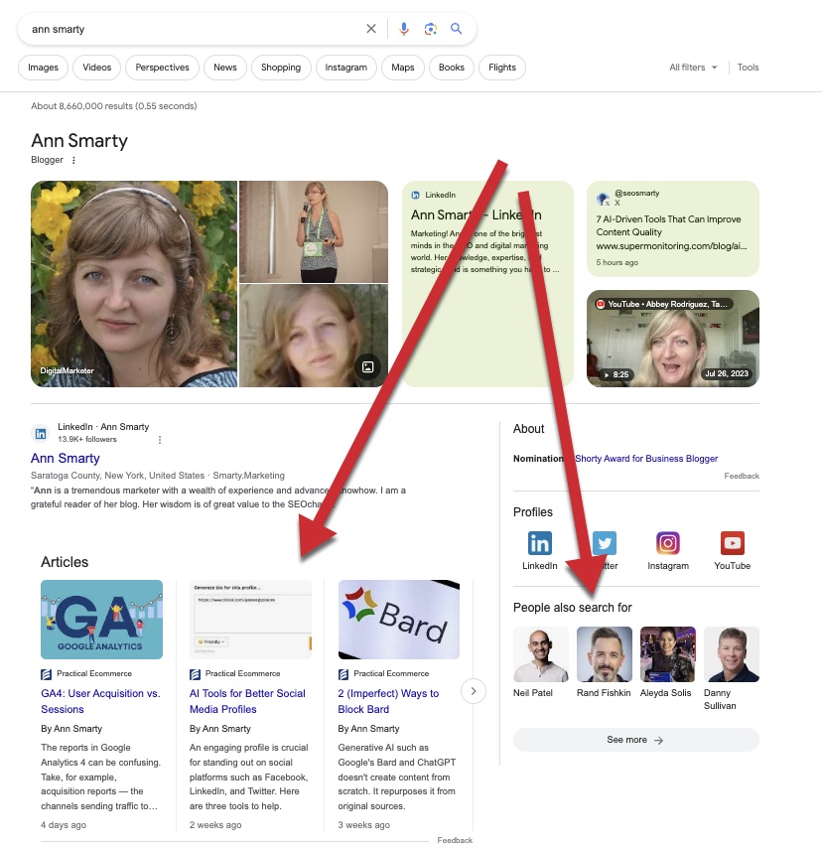Viewport: 822px width, 848px height.
Task: Click the magnifying glass search icon
Action: [x=457, y=29]
